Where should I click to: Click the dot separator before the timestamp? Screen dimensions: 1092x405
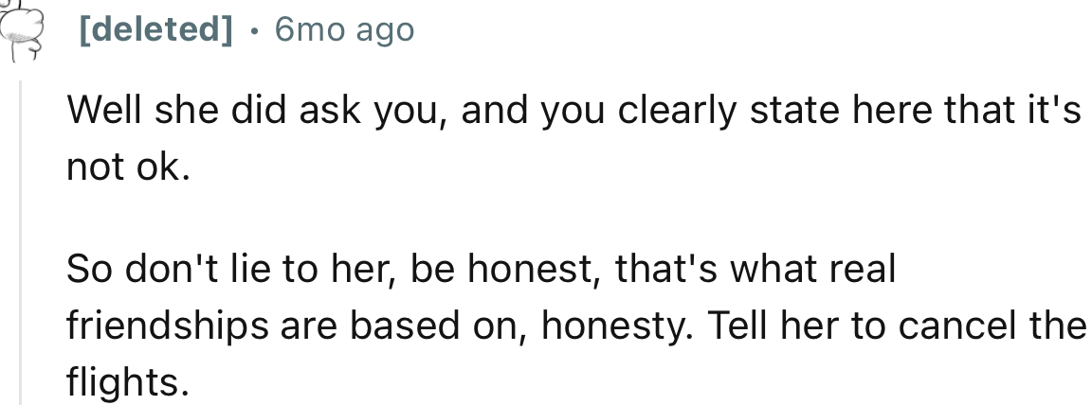(254, 31)
